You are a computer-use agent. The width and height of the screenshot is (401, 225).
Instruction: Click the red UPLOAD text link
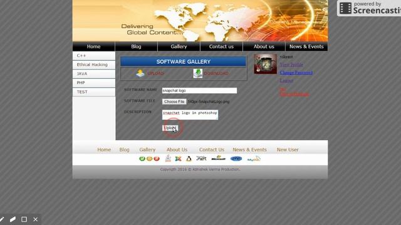point(155,74)
